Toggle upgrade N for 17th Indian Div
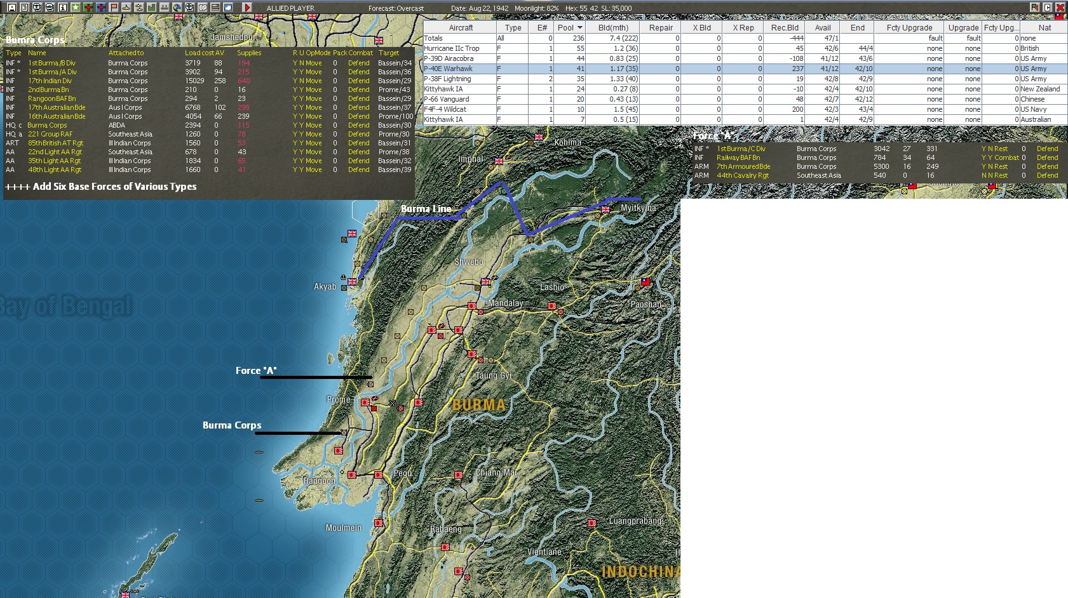Screen dimensions: 1068x598 point(302,81)
